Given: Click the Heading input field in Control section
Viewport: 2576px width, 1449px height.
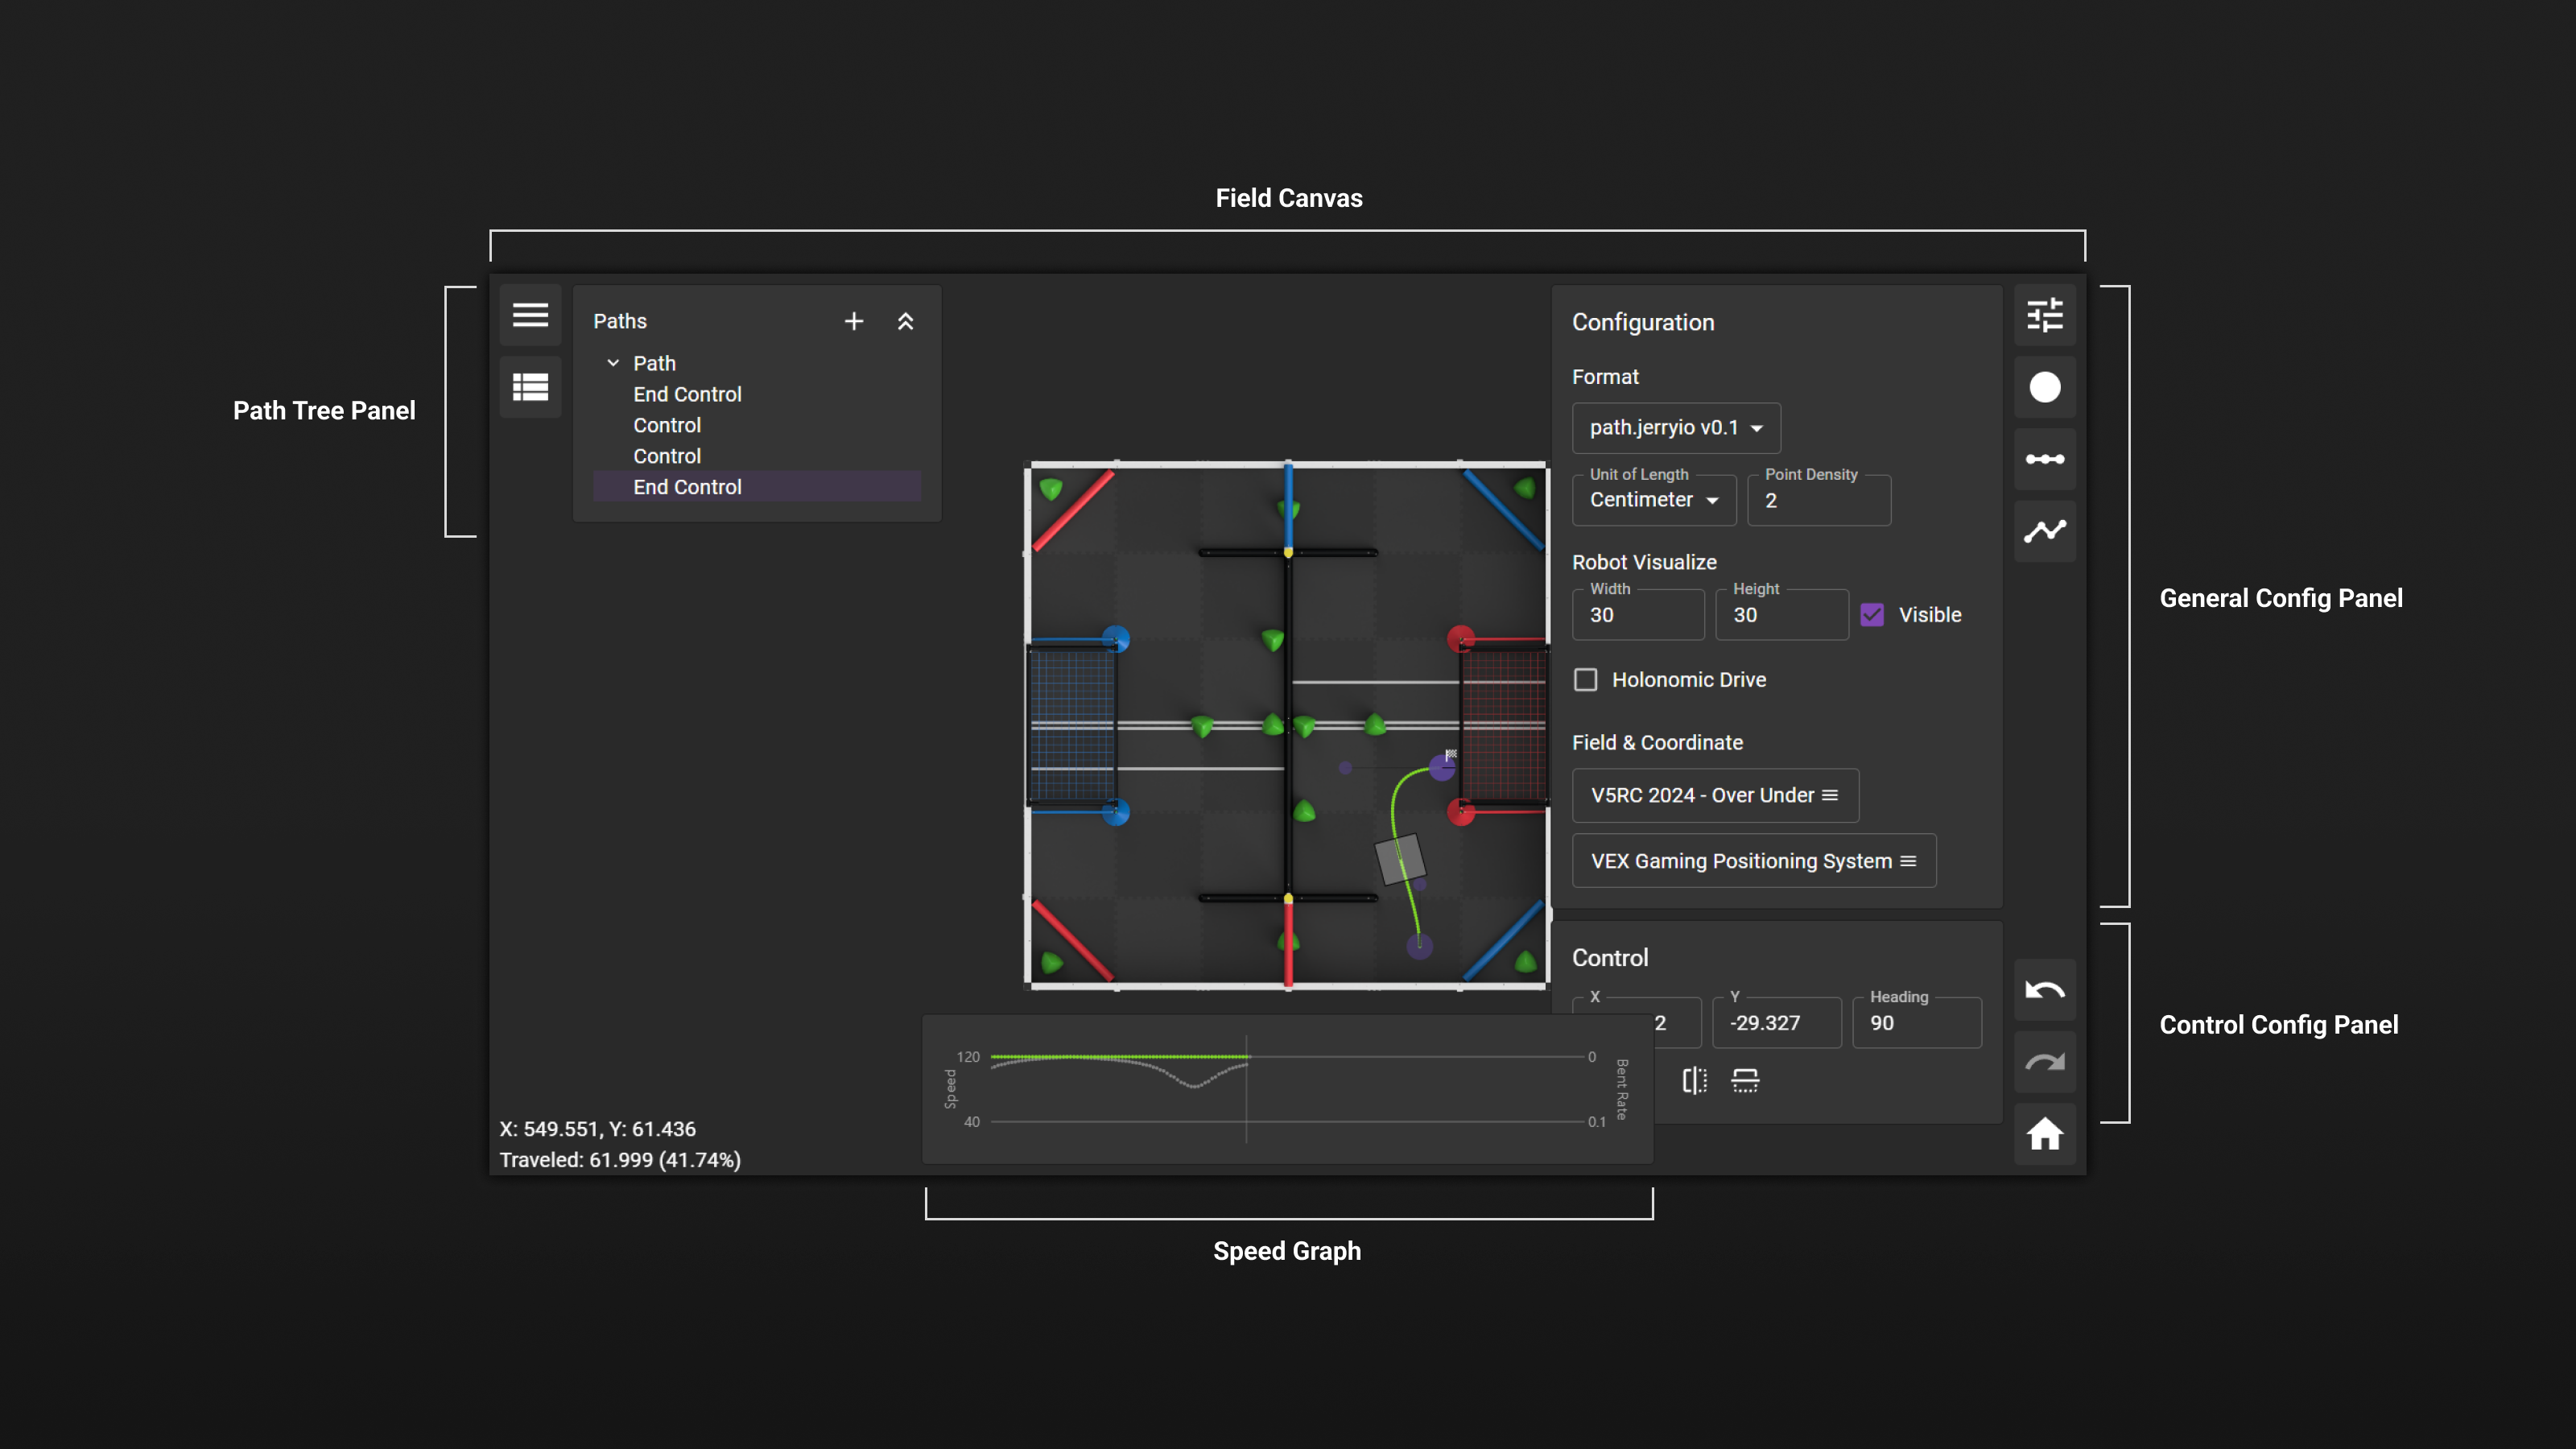Looking at the screenshot, I should pos(1916,1022).
